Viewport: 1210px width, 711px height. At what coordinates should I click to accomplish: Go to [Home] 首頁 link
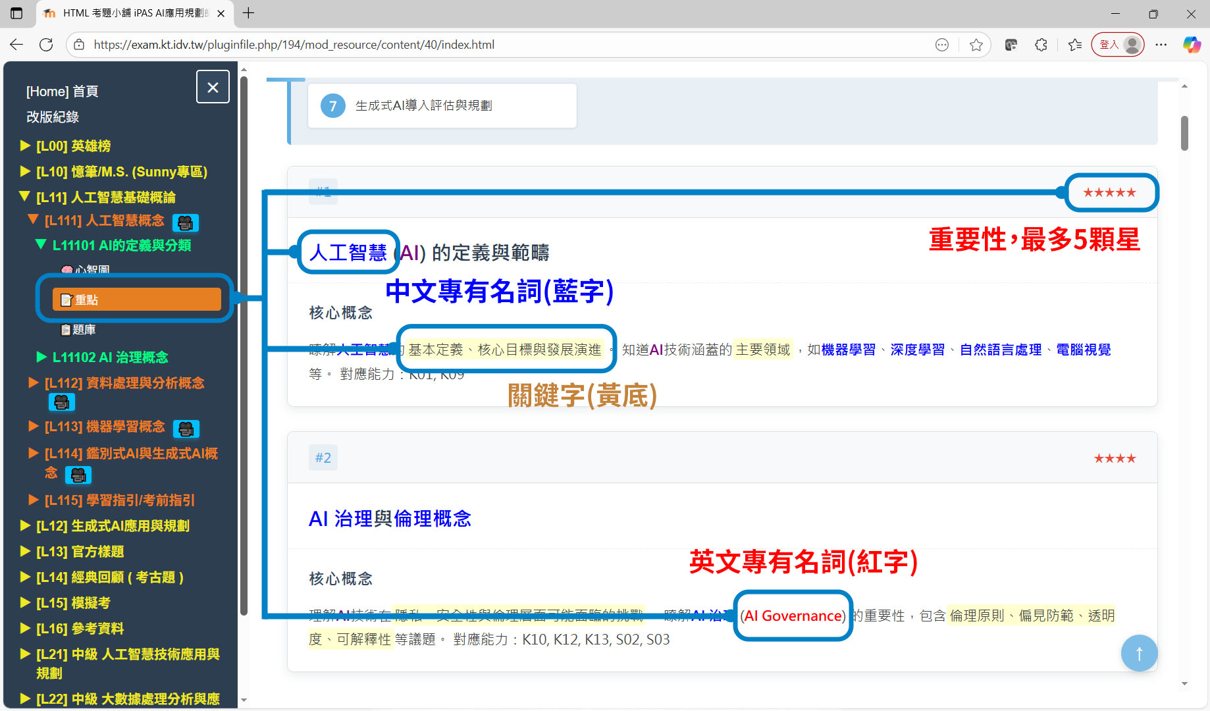[63, 91]
